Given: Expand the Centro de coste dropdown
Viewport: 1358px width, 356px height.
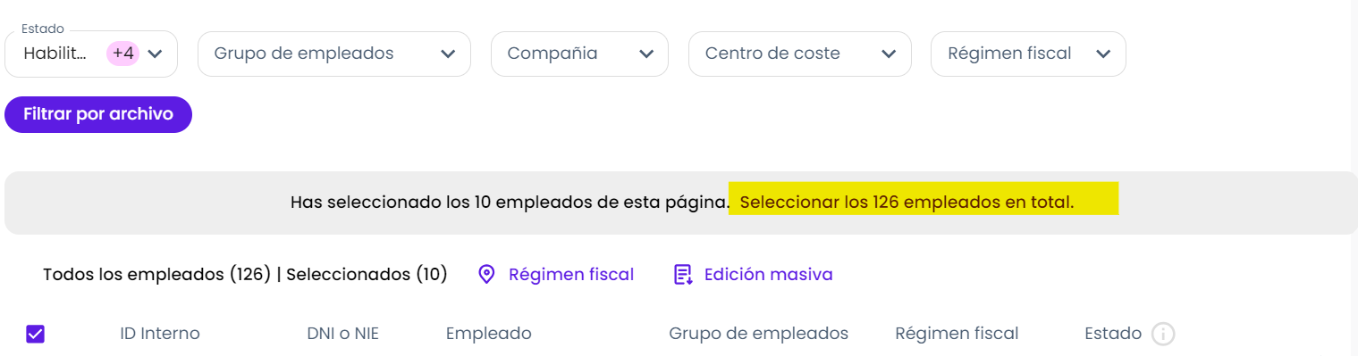Looking at the screenshot, I should tap(800, 54).
